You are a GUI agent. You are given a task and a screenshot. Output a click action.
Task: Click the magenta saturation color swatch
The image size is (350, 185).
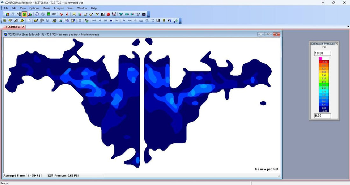321,58
